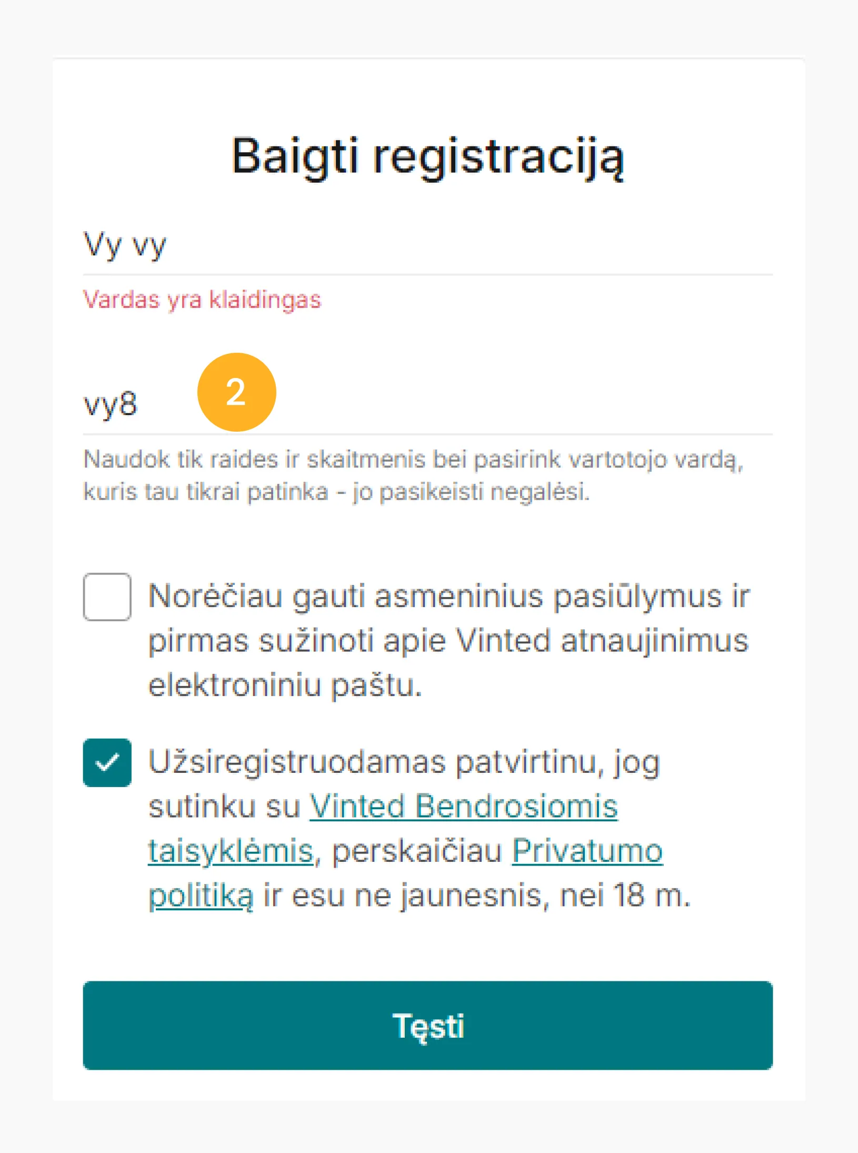Screen dimensions: 858x1153
Task: Focus the full name field 'Vy vy'
Action: click(x=427, y=245)
